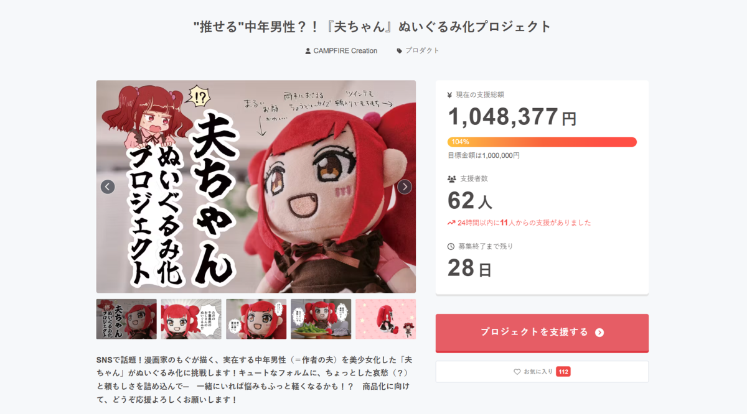Click the trending arrow icon in 24時間以内 notice
Image resolution: width=747 pixels, height=414 pixels.
pyautogui.click(x=451, y=223)
